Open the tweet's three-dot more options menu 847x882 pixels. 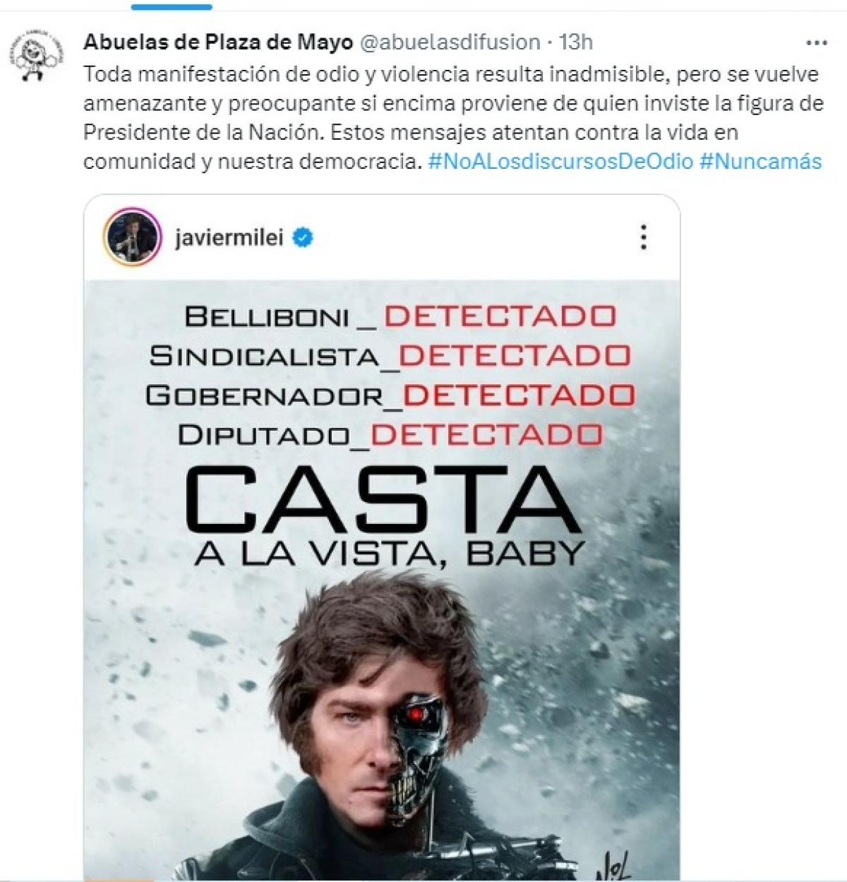(816, 43)
